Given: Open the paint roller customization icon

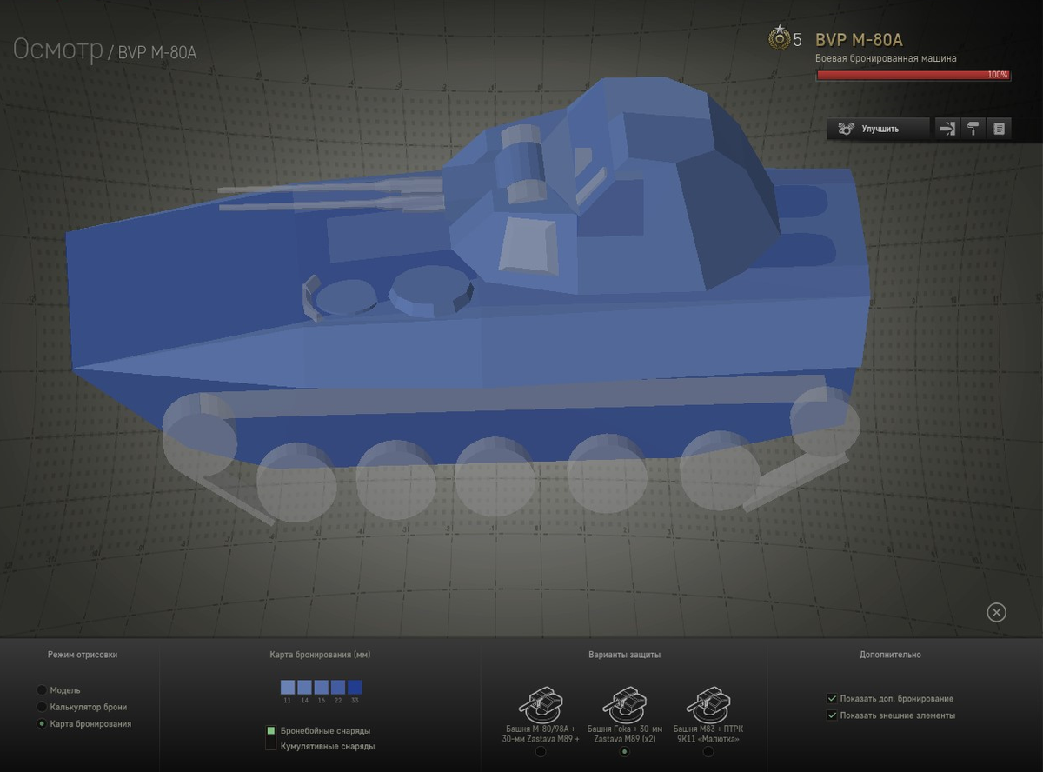Looking at the screenshot, I should 973,129.
